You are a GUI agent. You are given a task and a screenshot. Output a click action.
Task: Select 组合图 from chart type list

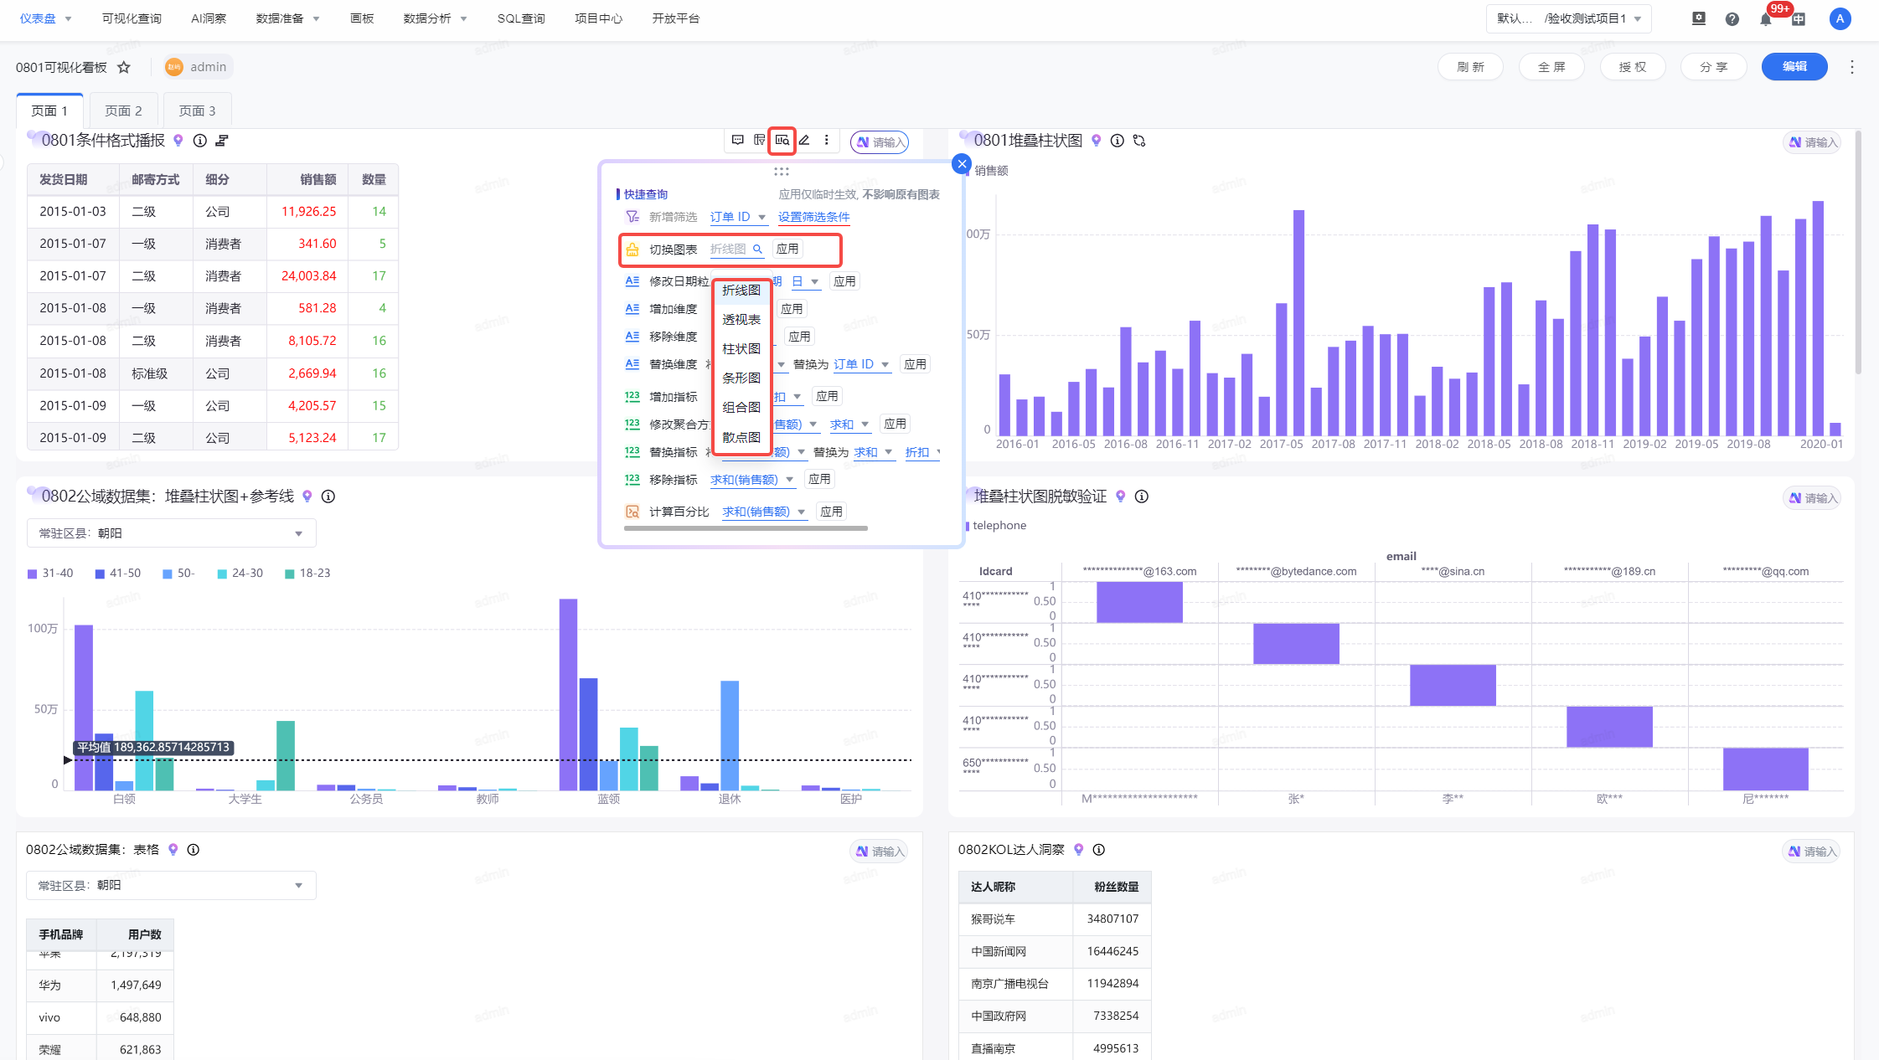coord(741,407)
